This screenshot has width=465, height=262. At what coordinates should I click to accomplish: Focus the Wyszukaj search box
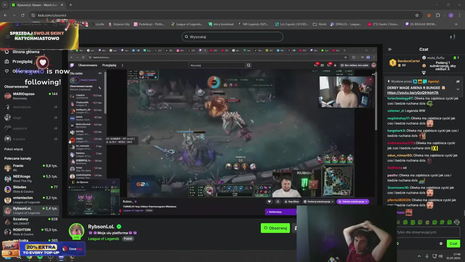[232, 37]
